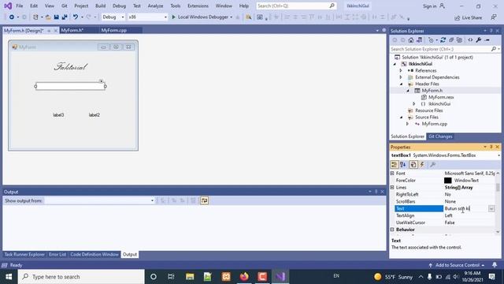Expand the References node
Image resolution: width=504 pixels, height=284 pixels.
(x=401, y=70)
